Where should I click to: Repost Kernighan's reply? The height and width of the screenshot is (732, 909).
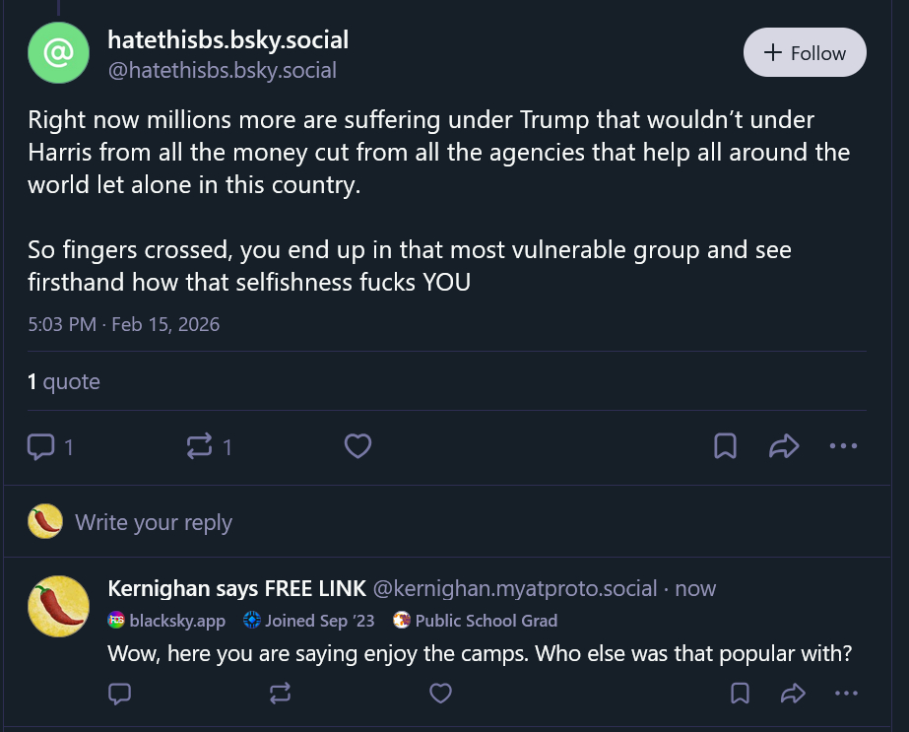(x=280, y=694)
